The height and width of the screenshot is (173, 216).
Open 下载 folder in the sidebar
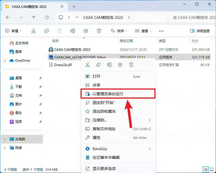click(19, 87)
